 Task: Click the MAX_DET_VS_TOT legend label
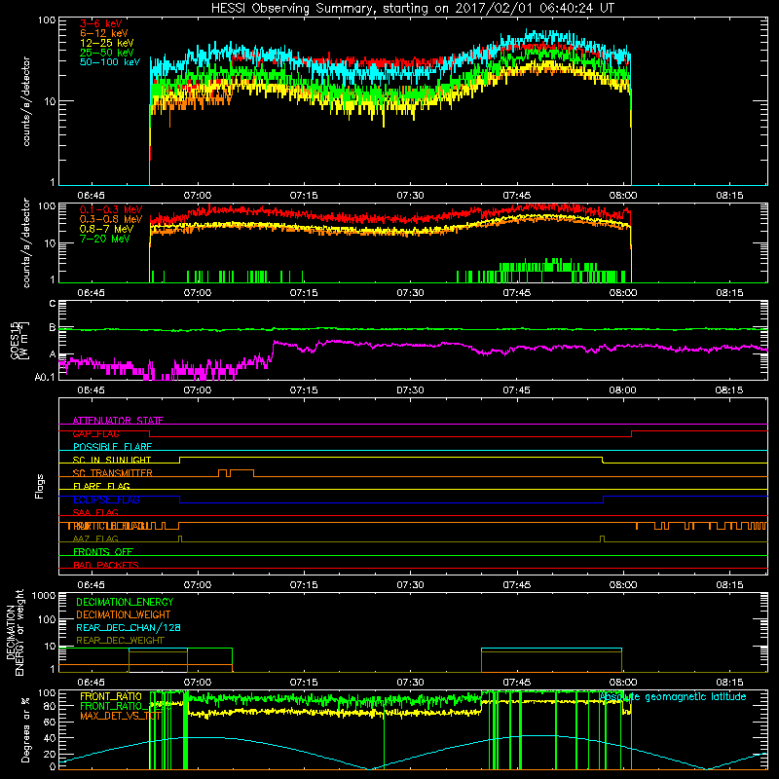coord(120,716)
